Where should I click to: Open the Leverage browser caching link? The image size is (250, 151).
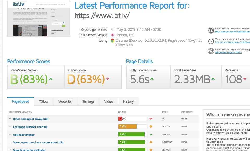pyautogui.click(x=30, y=127)
